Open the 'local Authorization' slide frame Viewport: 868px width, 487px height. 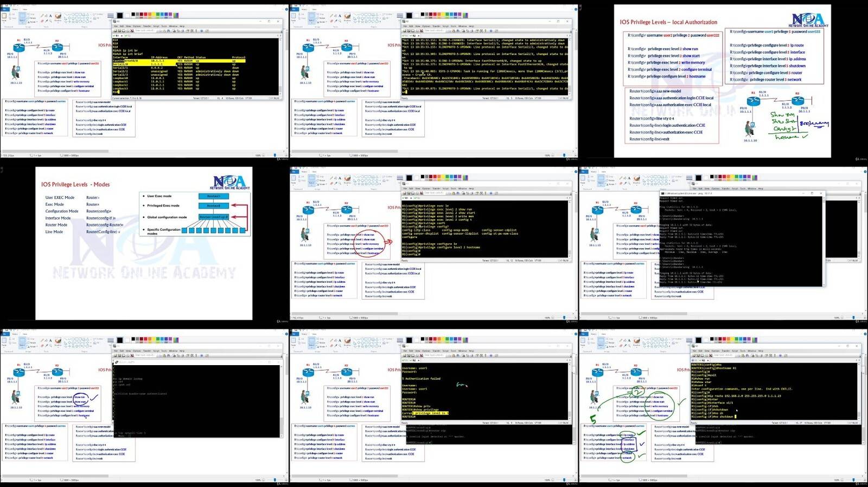coord(723,81)
